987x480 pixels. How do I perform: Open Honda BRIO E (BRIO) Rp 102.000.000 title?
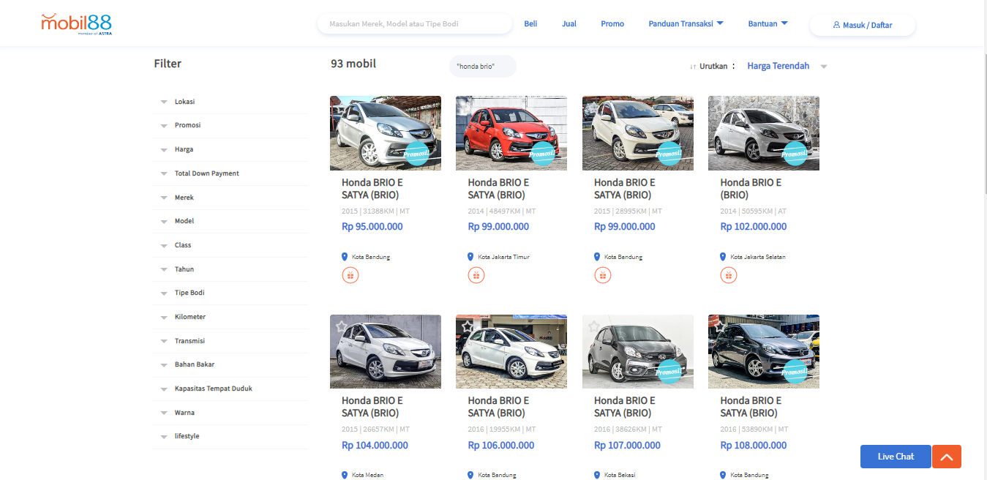click(x=751, y=189)
